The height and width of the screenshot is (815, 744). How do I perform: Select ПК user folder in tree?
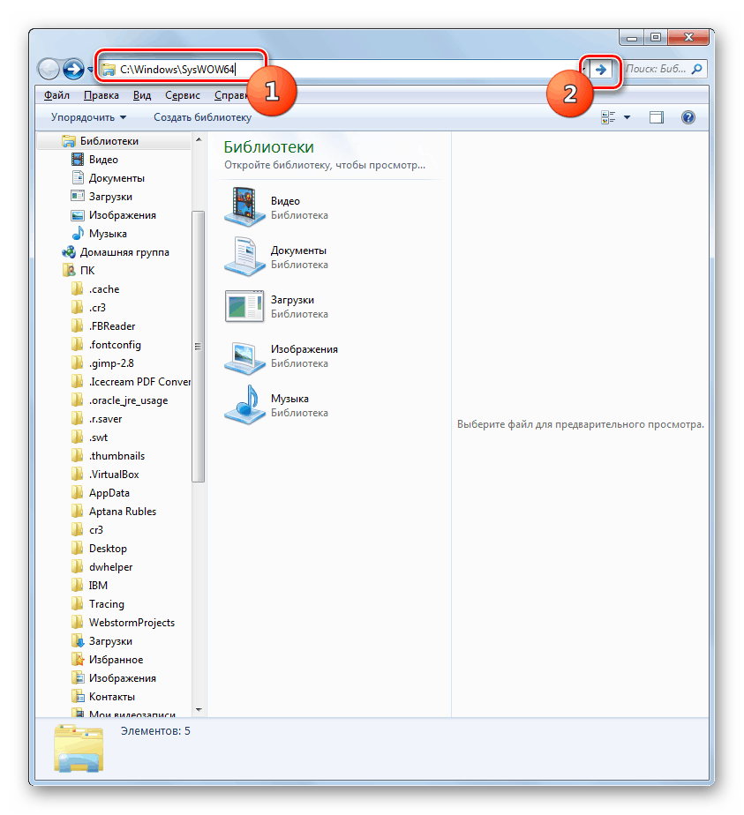tap(87, 271)
